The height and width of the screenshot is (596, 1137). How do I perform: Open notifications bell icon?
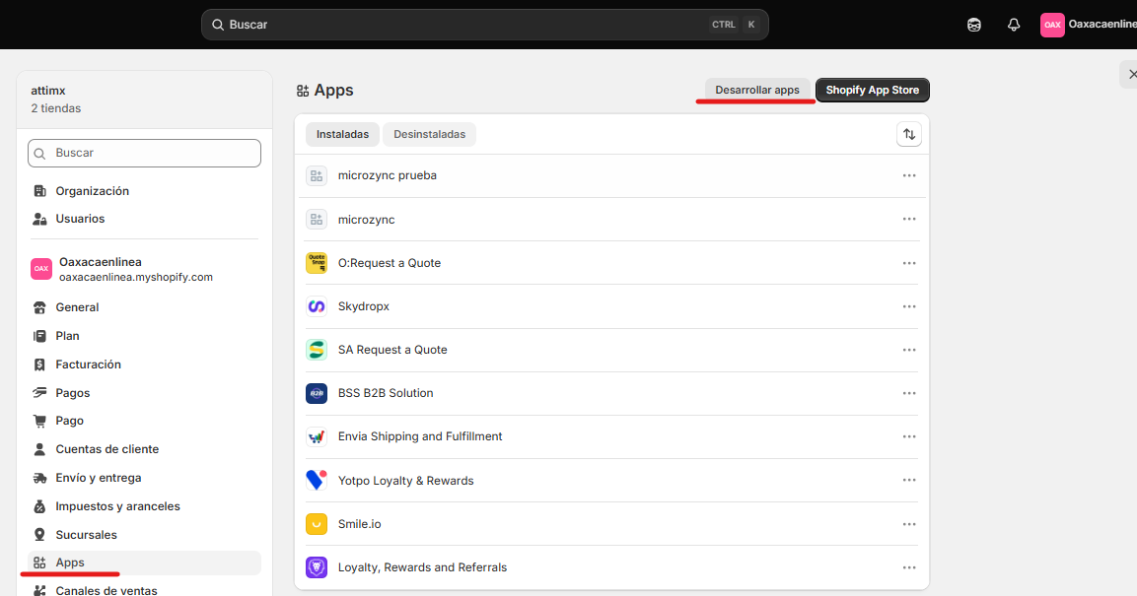pyautogui.click(x=1014, y=25)
